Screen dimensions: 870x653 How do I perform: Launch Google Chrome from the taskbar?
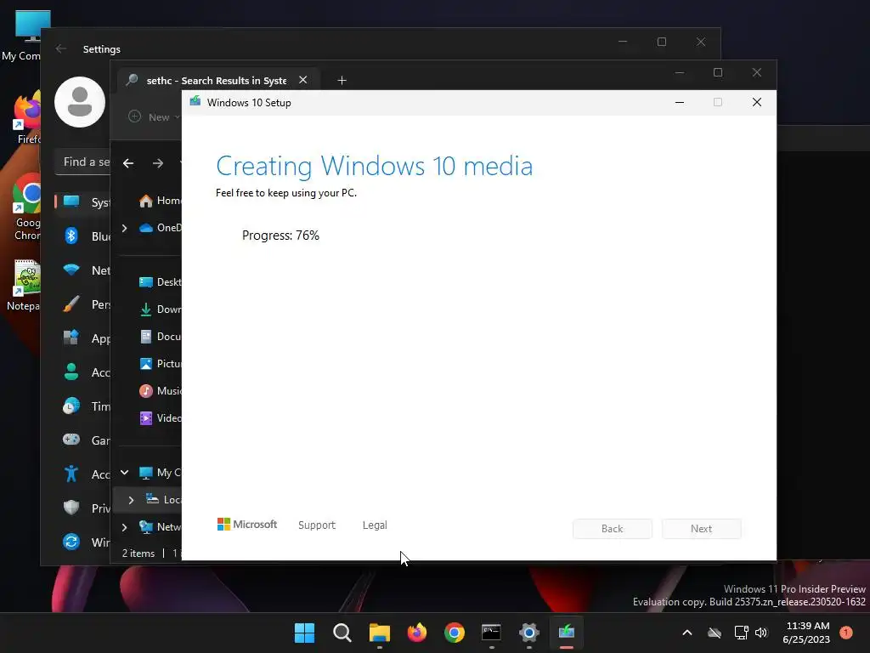(x=455, y=633)
